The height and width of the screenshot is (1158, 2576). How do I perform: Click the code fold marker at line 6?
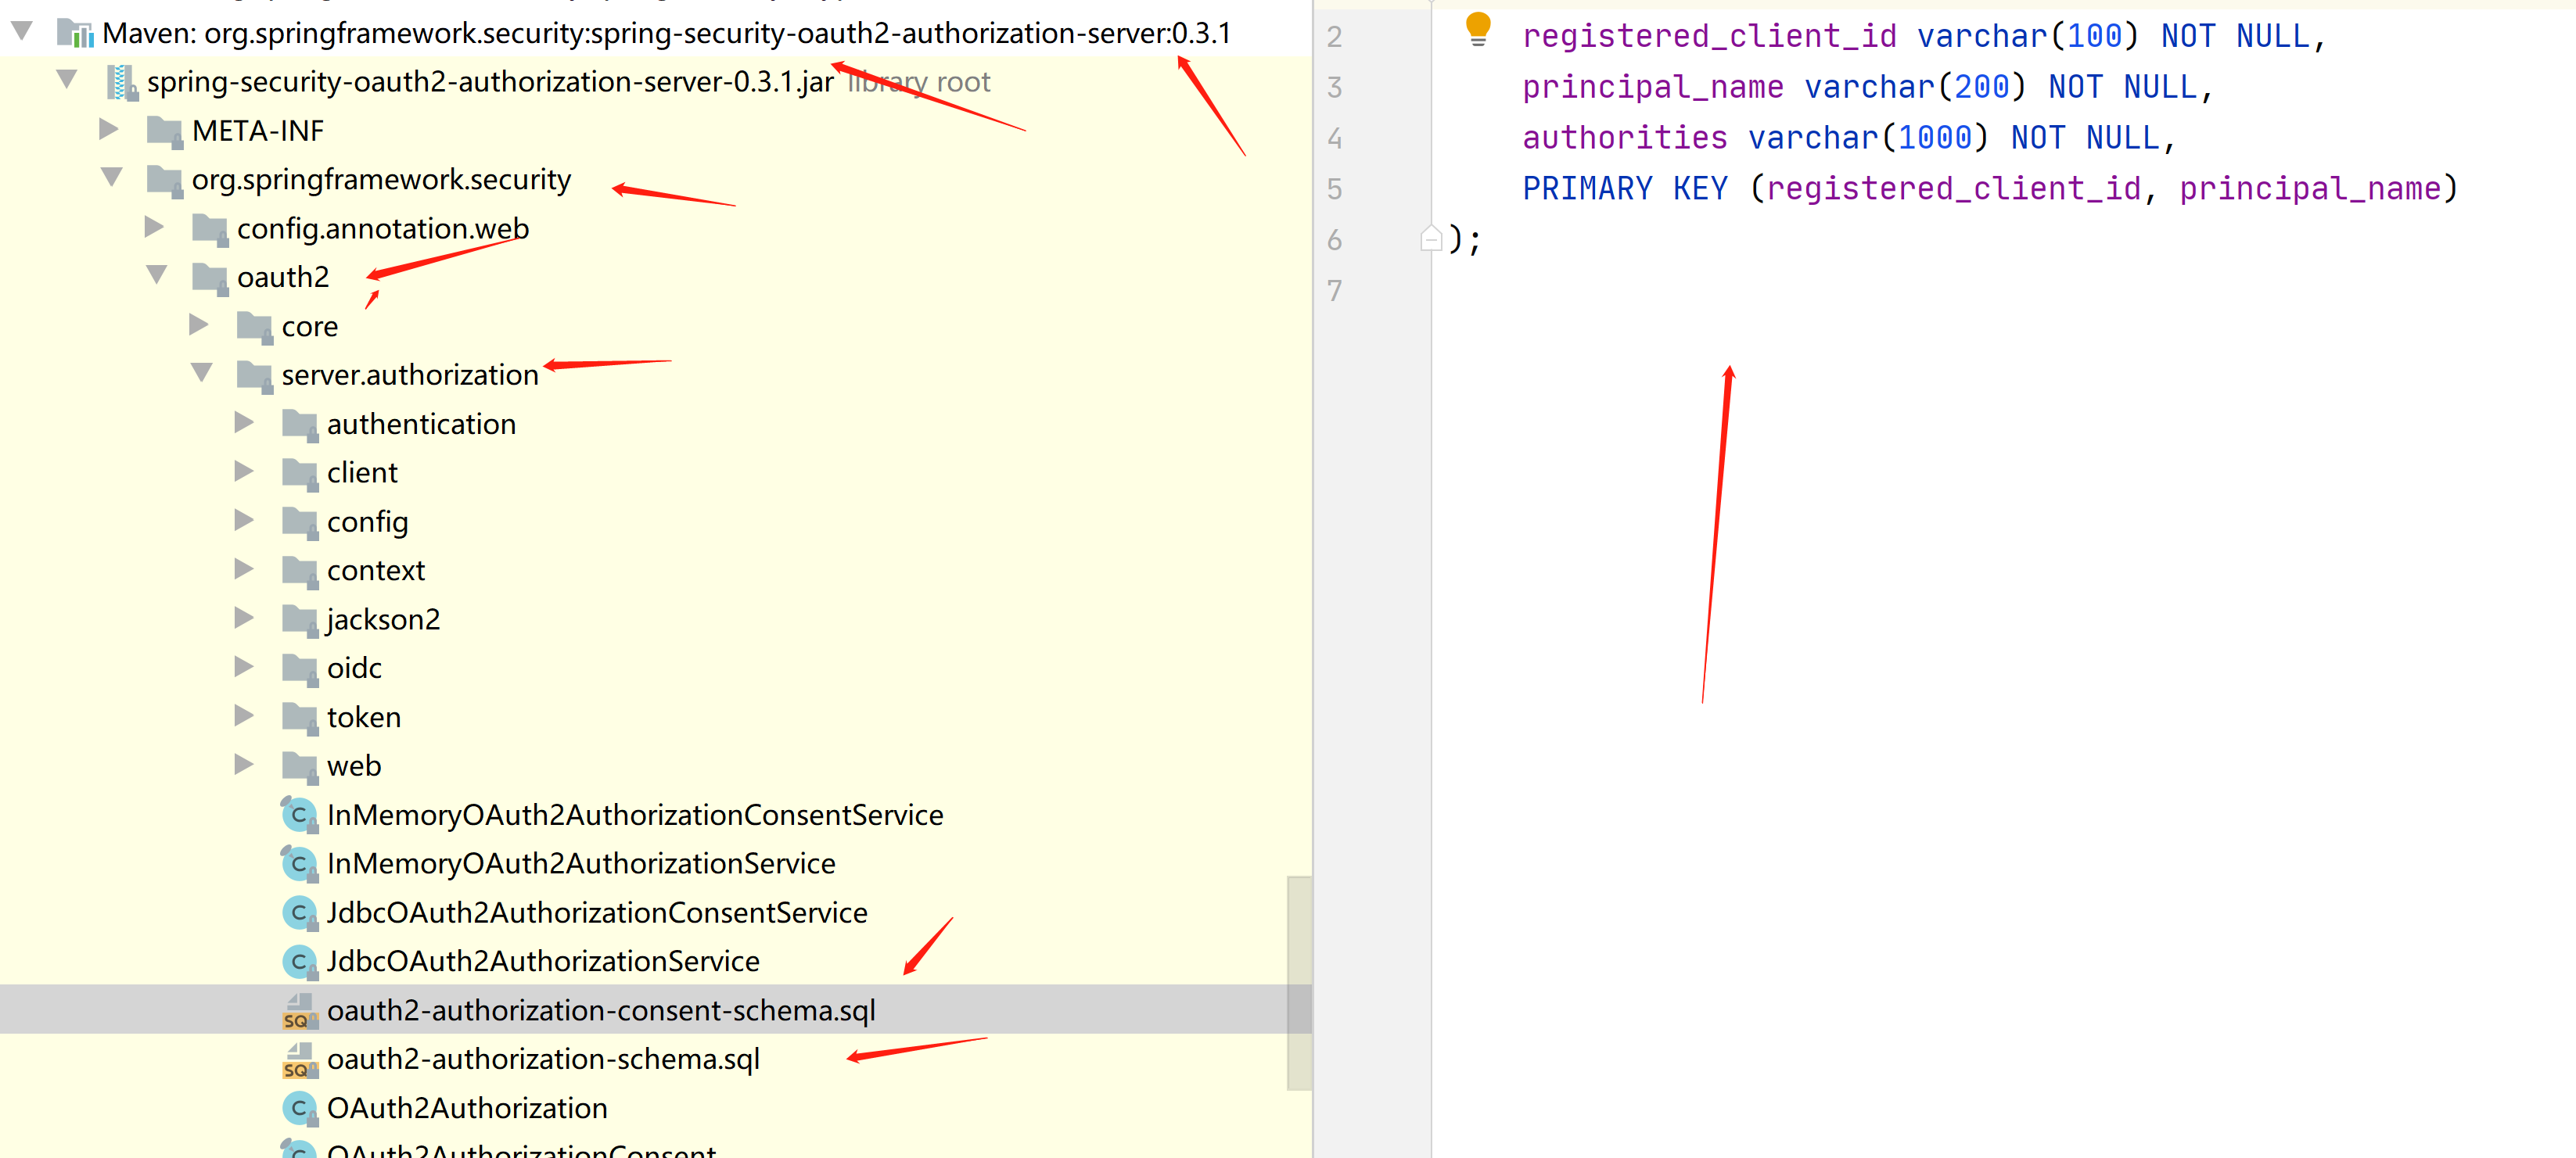1430,238
